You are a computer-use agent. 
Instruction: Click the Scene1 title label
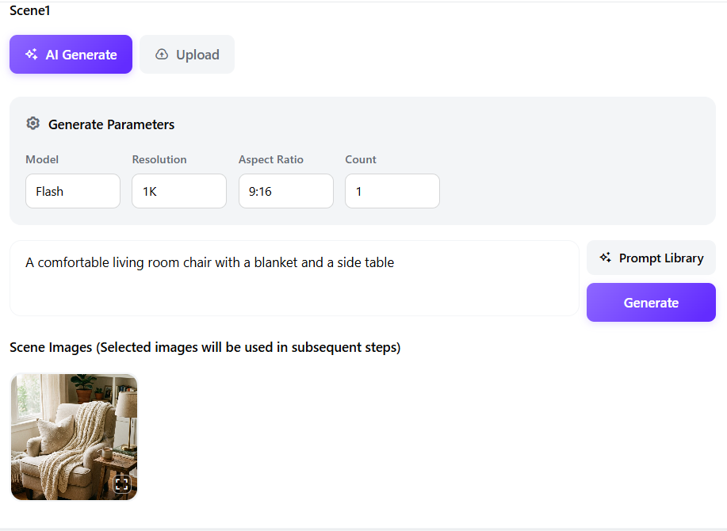[x=29, y=10]
